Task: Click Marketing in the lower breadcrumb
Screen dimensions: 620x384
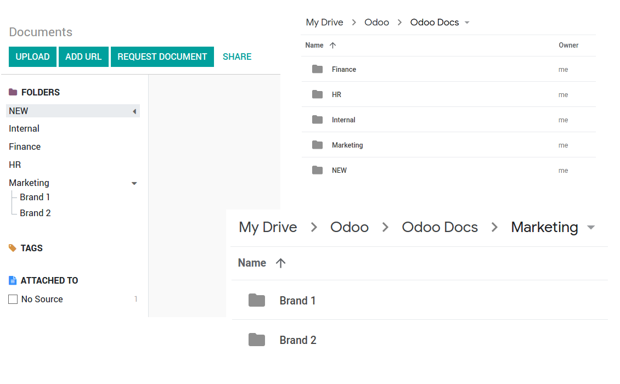Action: point(544,228)
